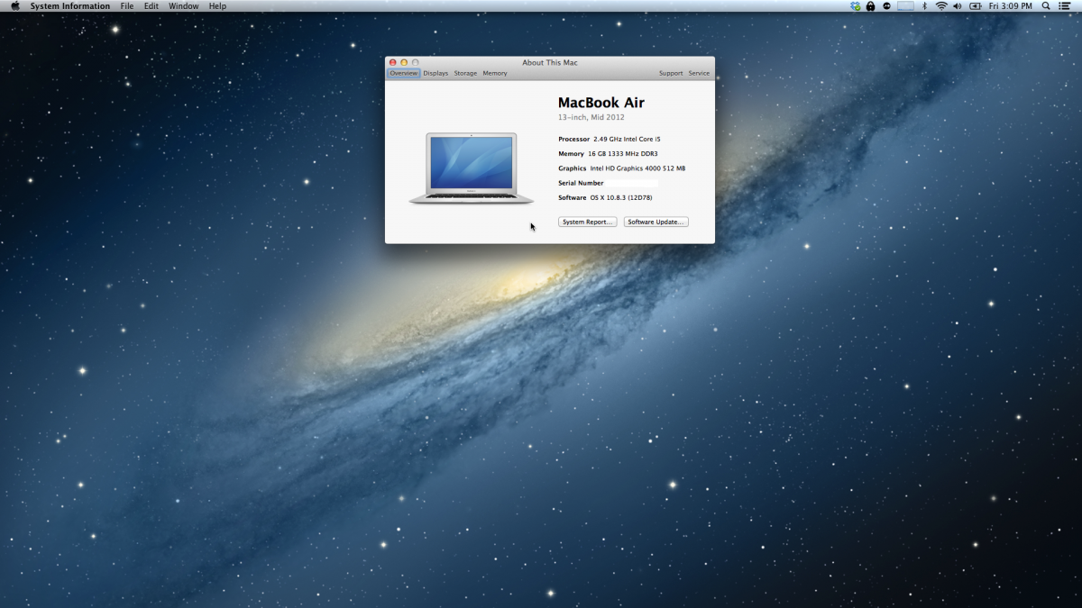The width and height of the screenshot is (1082, 608).
Task: Click the About This Mac title bar text
Action: [550, 63]
